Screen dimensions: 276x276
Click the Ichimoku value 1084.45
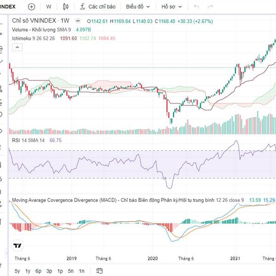click(x=107, y=38)
